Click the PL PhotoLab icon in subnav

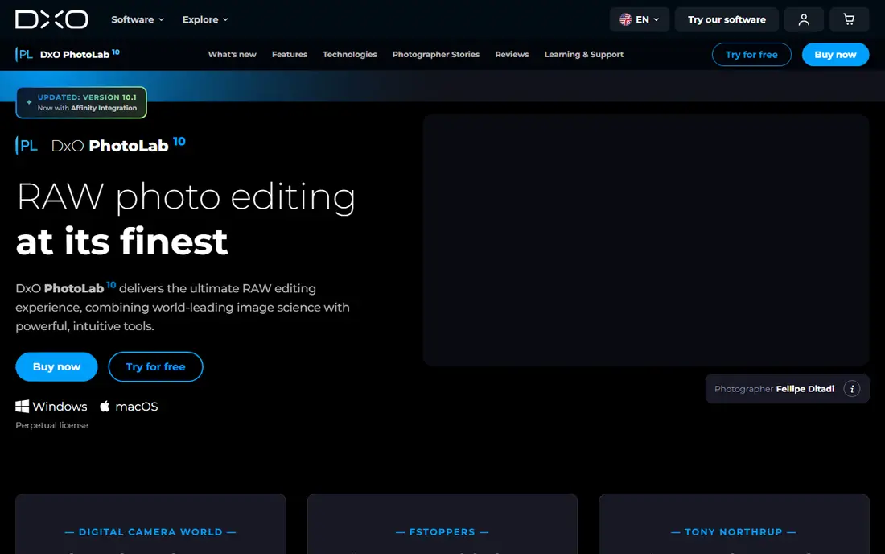click(x=24, y=54)
